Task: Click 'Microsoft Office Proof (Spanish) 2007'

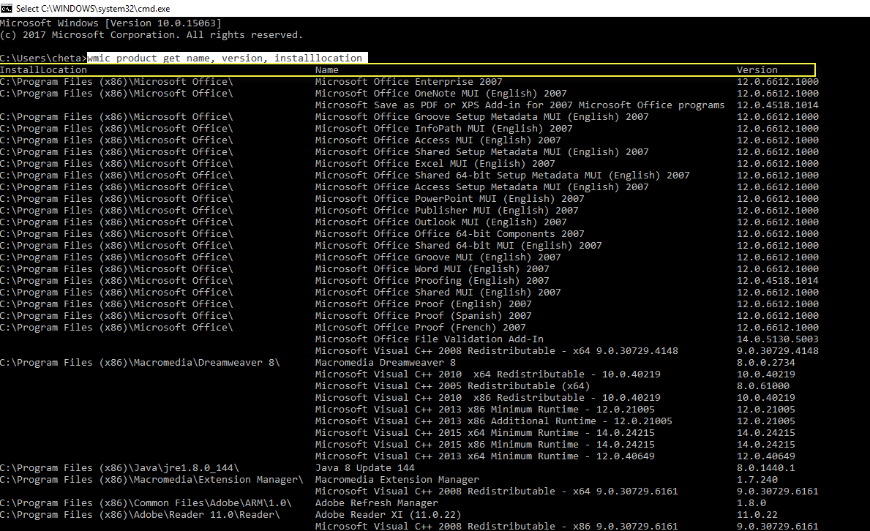Action: point(424,315)
